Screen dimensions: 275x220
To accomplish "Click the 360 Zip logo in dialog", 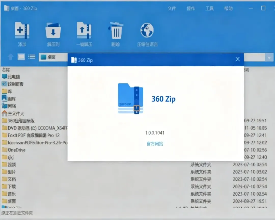I will pos(130,99).
